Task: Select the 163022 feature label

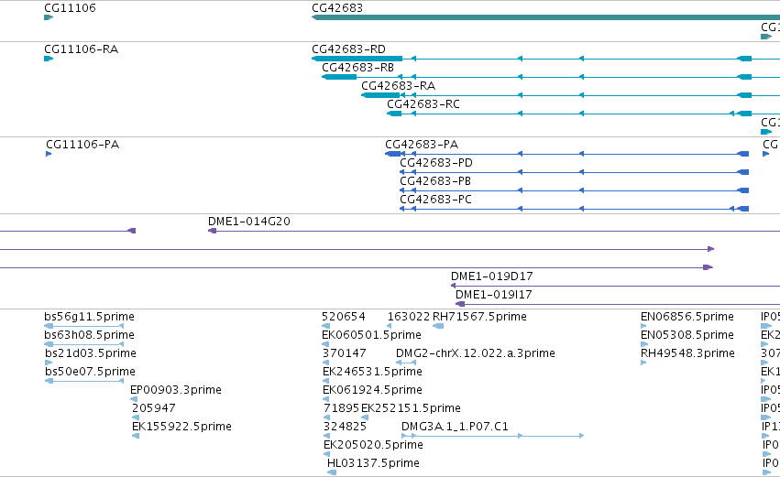Action: (x=409, y=317)
